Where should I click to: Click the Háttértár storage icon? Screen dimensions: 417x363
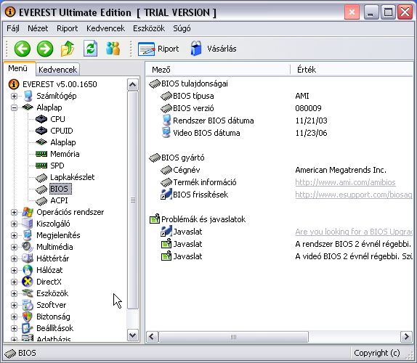click(28, 258)
